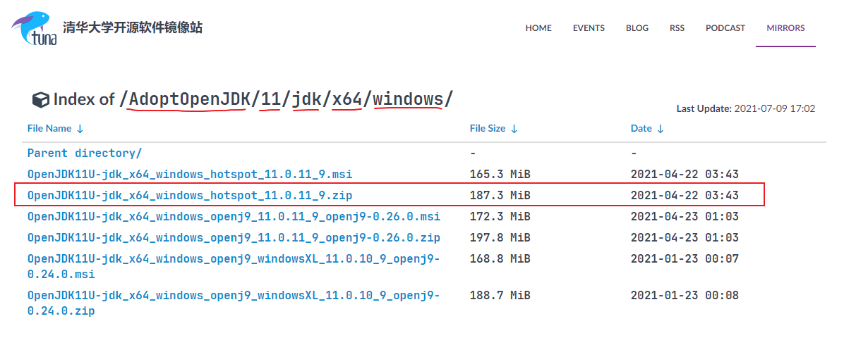The width and height of the screenshot is (844, 345).
Task: Click the 2021-01-23 00:08 date
Action: click(685, 296)
